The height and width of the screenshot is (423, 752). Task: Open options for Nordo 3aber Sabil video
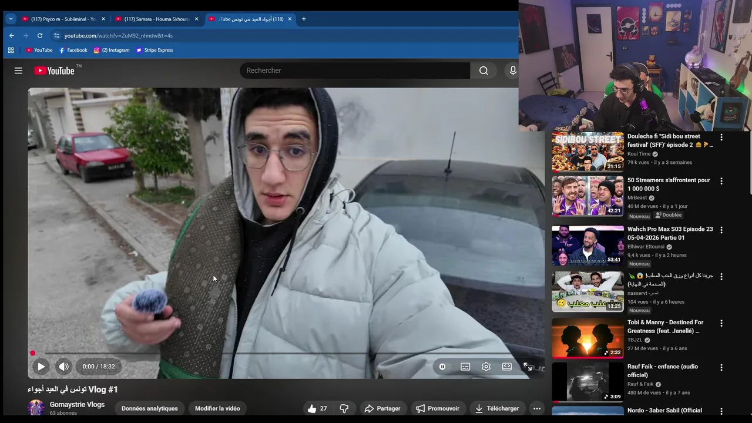click(x=721, y=411)
